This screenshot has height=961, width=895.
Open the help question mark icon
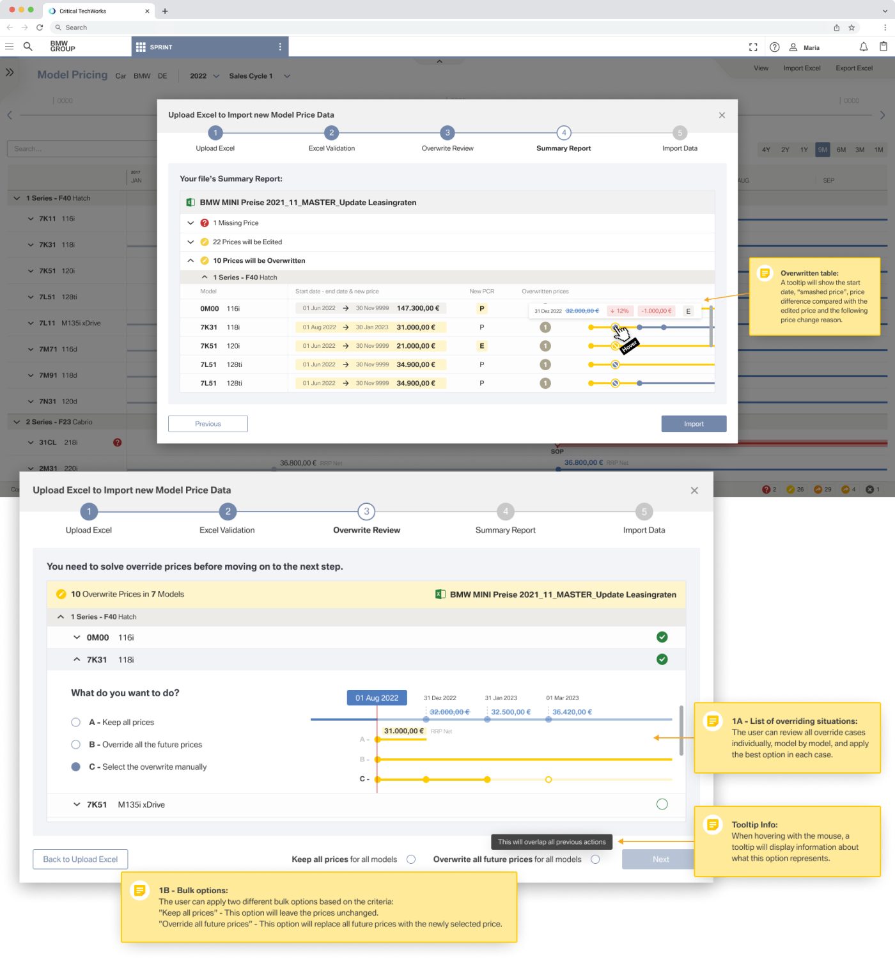(x=774, y=47)
